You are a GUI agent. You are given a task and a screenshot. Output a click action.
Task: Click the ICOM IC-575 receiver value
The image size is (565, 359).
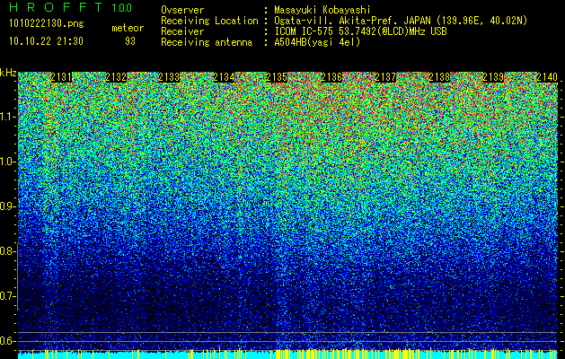tap(360, 31)
